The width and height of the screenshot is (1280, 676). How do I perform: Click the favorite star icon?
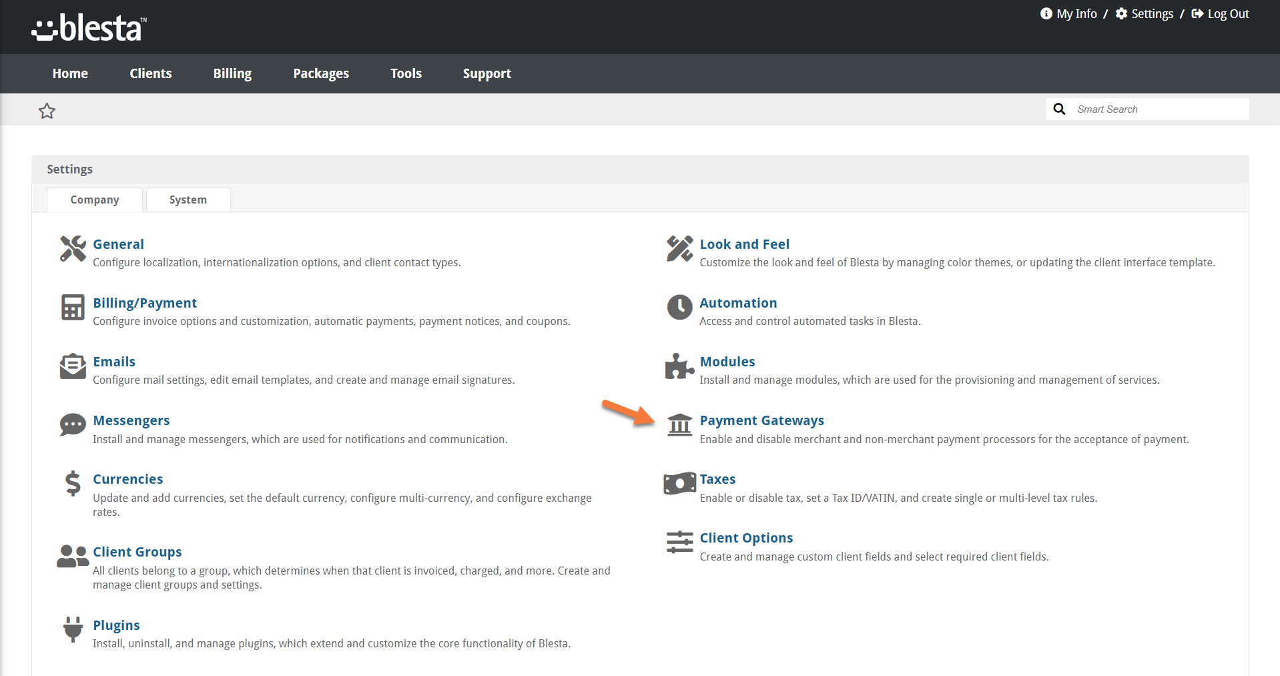47,111
